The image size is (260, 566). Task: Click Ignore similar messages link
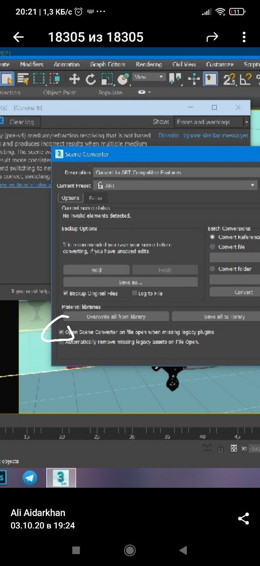(x=216, y=135)
